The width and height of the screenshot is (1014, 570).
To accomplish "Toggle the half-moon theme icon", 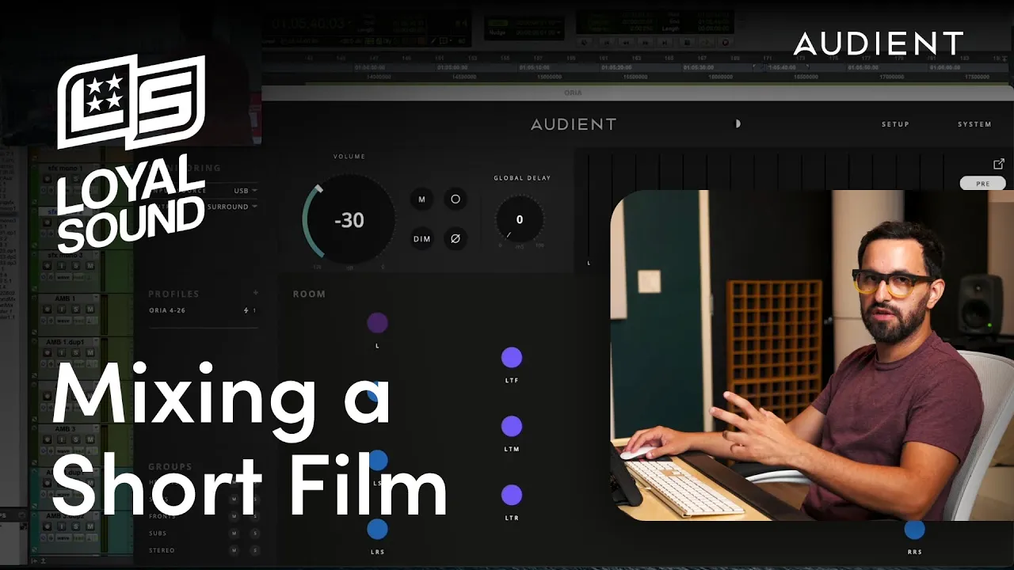I will coord(738,124).
